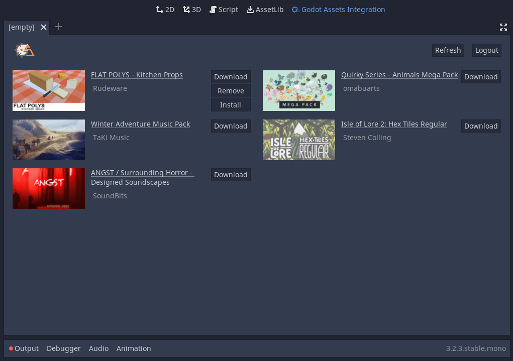Refresh the asset list
Image resolution: width=513 pixels, height=361 pixels.
448,50
